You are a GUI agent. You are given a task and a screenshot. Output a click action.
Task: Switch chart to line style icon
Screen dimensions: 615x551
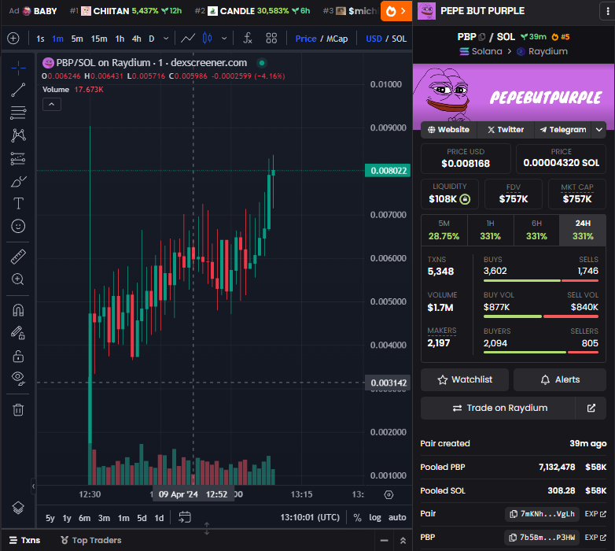click(188, 39)
